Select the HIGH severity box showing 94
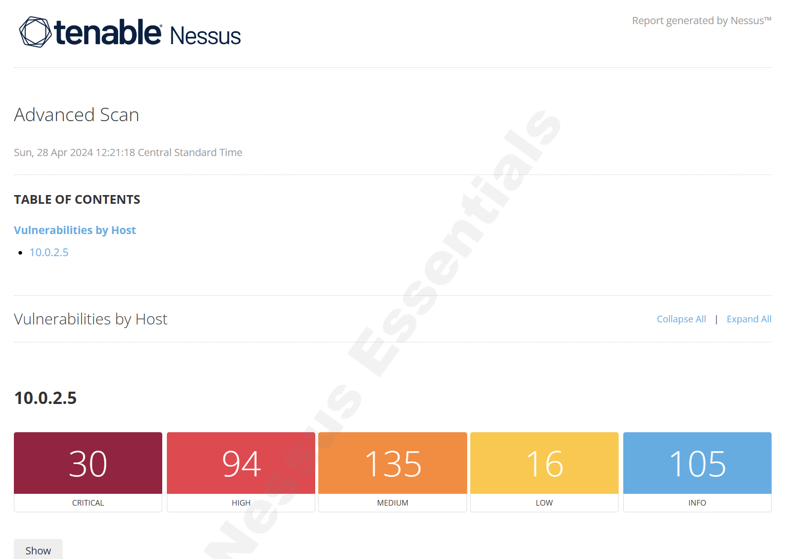Viewport: 786px width, 559px height. pyautogui.click(x=240, y=462)
